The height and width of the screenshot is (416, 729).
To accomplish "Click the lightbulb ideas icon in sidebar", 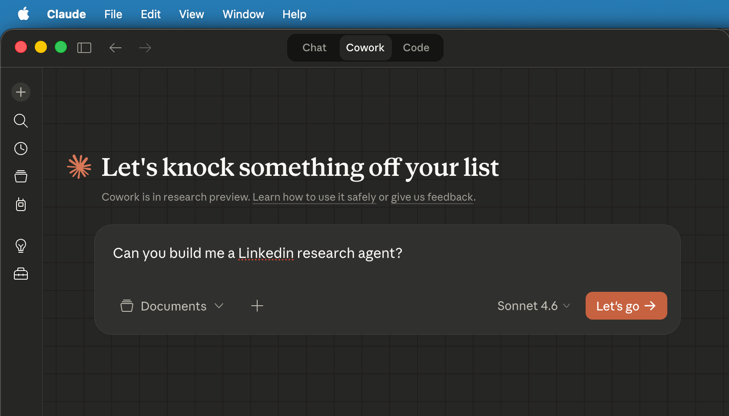I will pos(21,246).
